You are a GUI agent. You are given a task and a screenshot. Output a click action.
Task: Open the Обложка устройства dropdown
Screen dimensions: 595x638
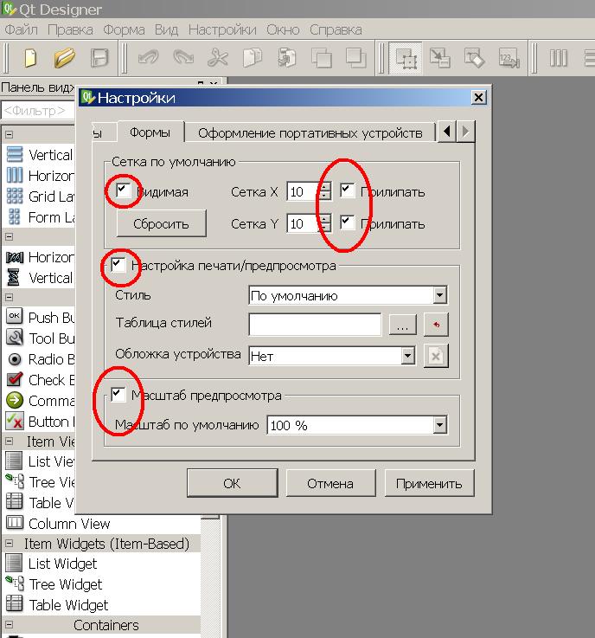(331, 356)
